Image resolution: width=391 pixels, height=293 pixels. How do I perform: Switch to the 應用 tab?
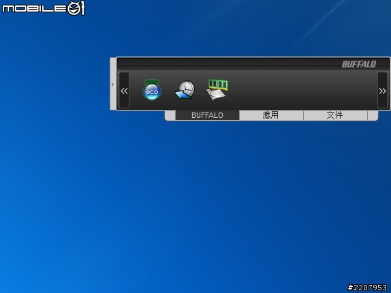[271, 115]
